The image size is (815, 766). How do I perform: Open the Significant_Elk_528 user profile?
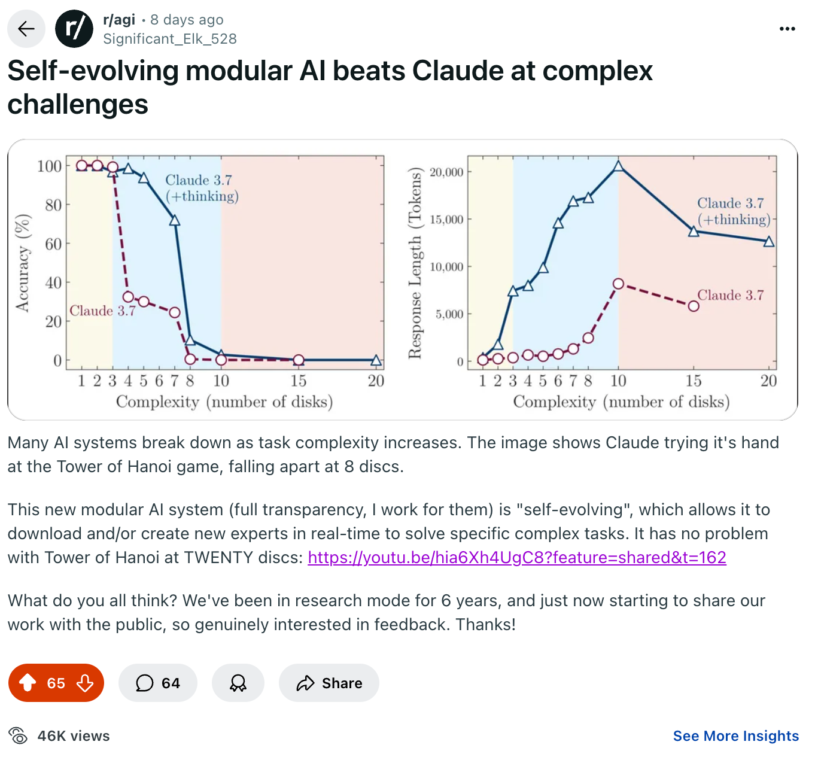(171, 39)
